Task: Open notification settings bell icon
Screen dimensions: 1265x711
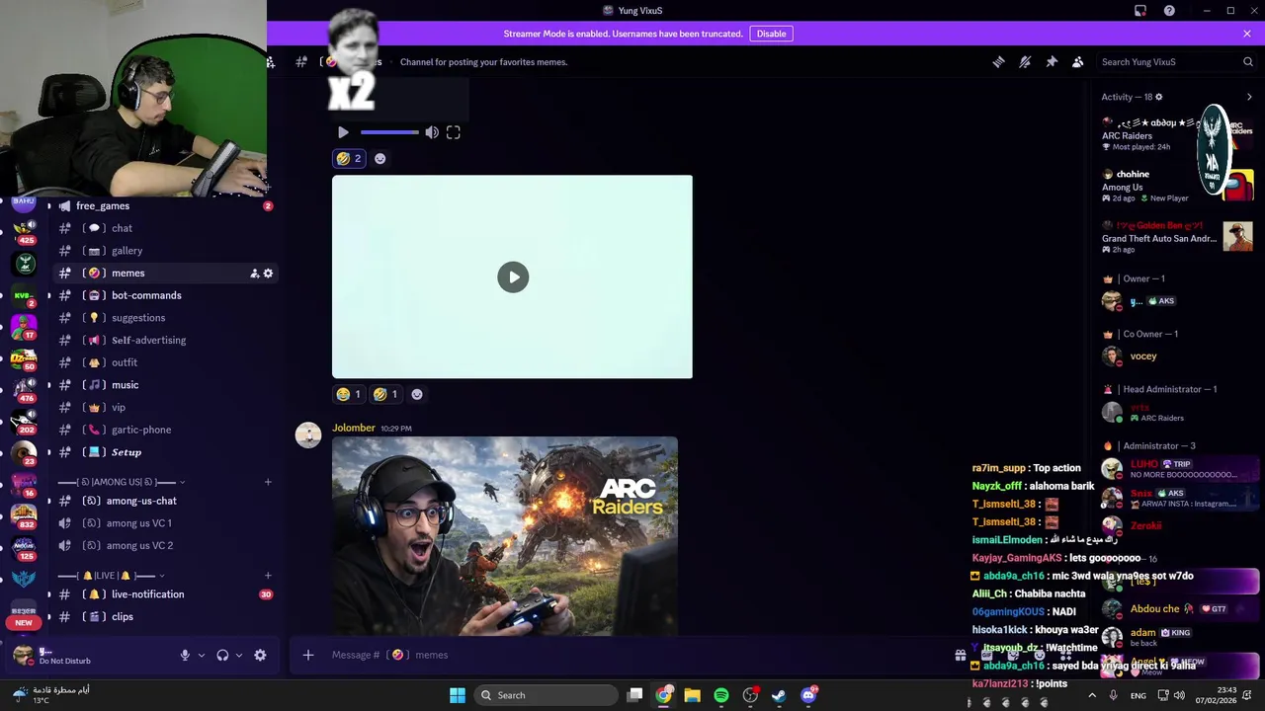Action: click(x=1025, y=61)
